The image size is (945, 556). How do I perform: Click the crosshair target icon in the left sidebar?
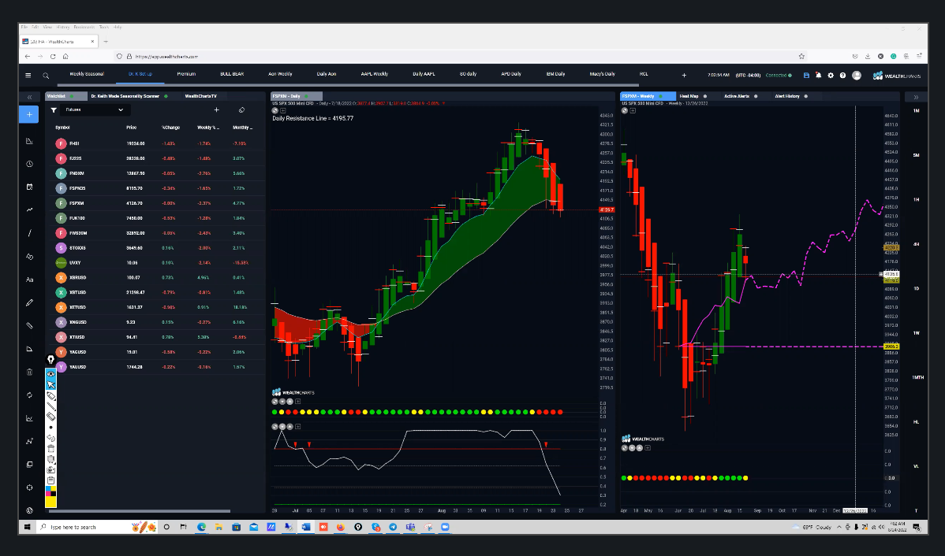(29, 487)
